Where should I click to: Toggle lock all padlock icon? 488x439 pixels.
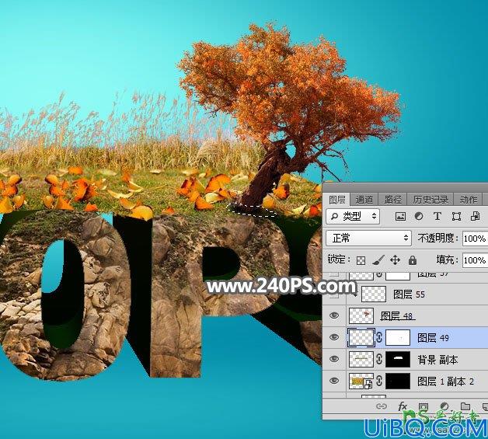[413, 260]
